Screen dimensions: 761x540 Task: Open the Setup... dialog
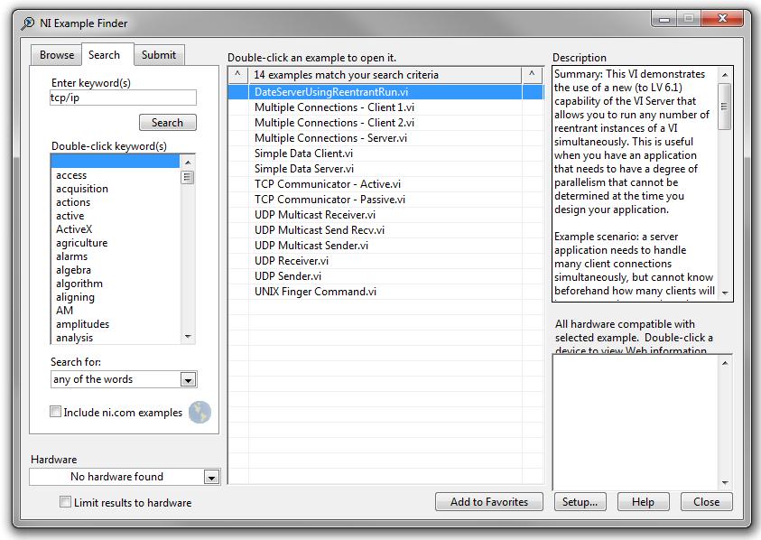[x=580, y=502]
